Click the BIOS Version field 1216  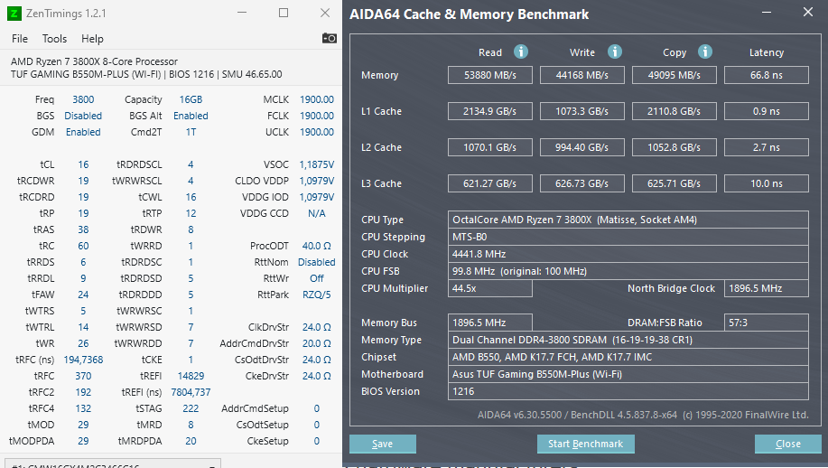point(628,391)
